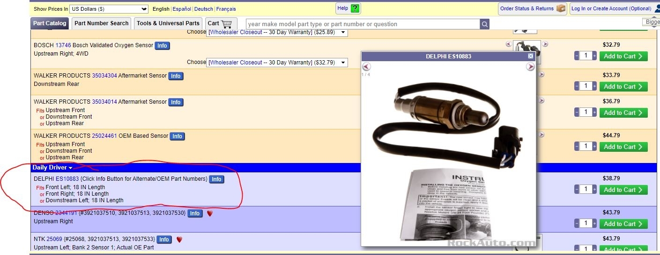Add the $36.79 Walker sensor to cart
Screen dimensions: 660x255
pos(623,113)
